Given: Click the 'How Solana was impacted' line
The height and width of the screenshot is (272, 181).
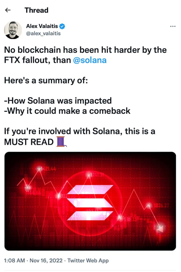Looking at the screenshot, I should point(58,101).
